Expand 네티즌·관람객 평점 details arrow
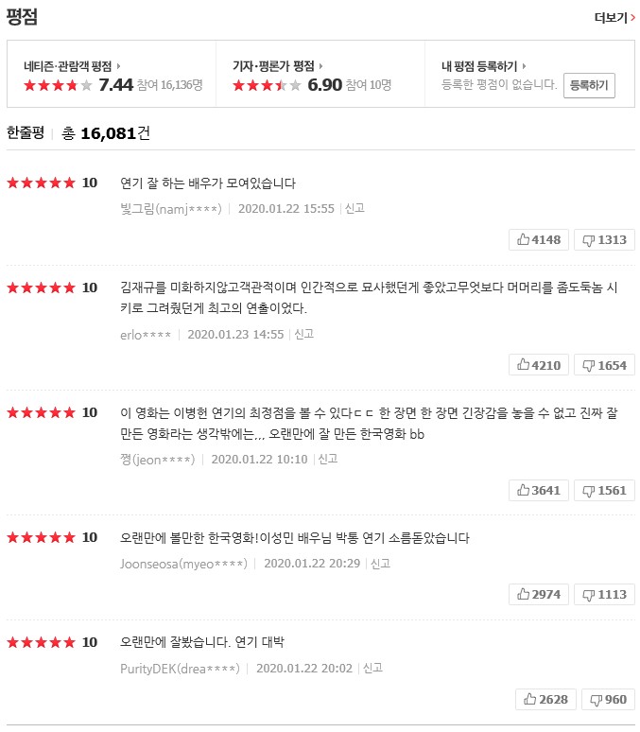 tap(117, 66)
